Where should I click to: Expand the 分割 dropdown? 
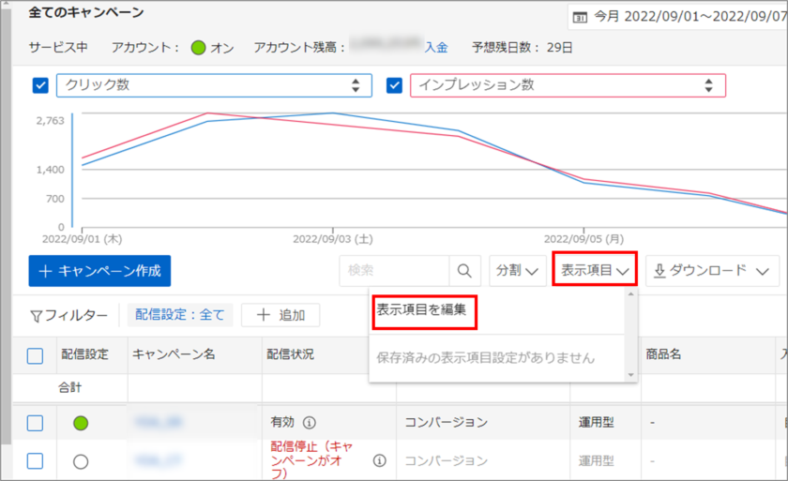point(517,270)
